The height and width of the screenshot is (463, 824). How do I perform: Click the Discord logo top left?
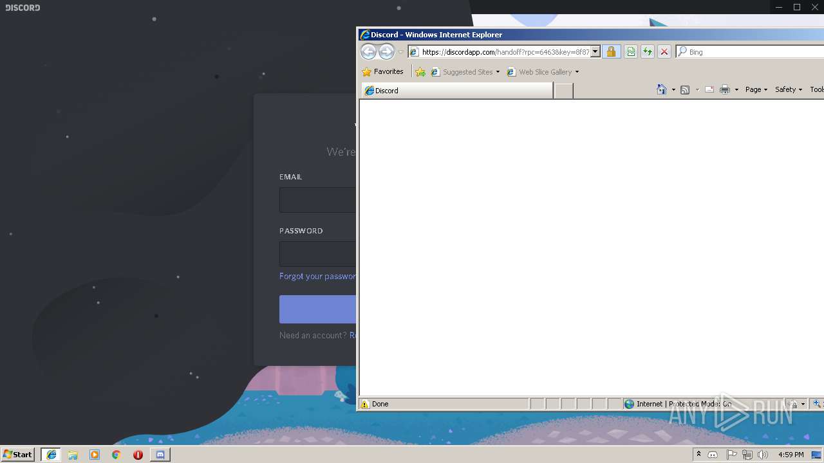click(23, 8)
